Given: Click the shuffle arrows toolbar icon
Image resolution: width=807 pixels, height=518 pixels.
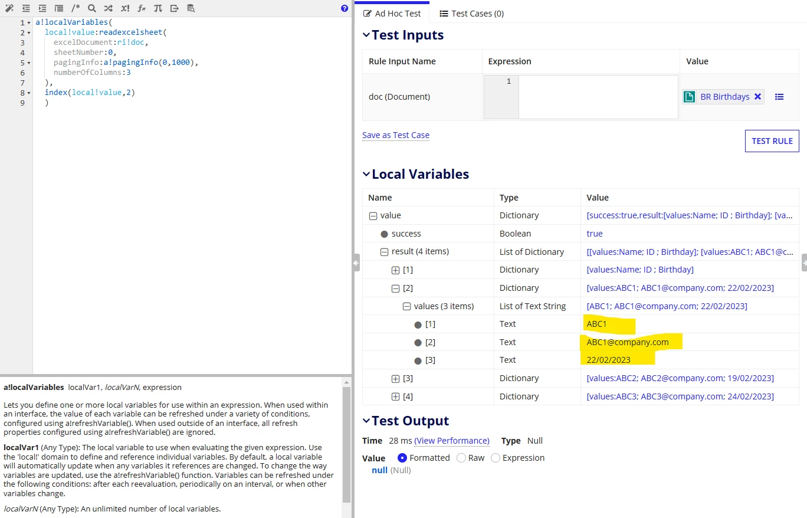Looking at the screenshot, I should click(108, 8).
